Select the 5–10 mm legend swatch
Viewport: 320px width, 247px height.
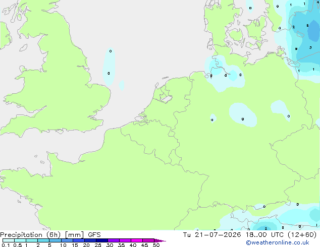56,240
